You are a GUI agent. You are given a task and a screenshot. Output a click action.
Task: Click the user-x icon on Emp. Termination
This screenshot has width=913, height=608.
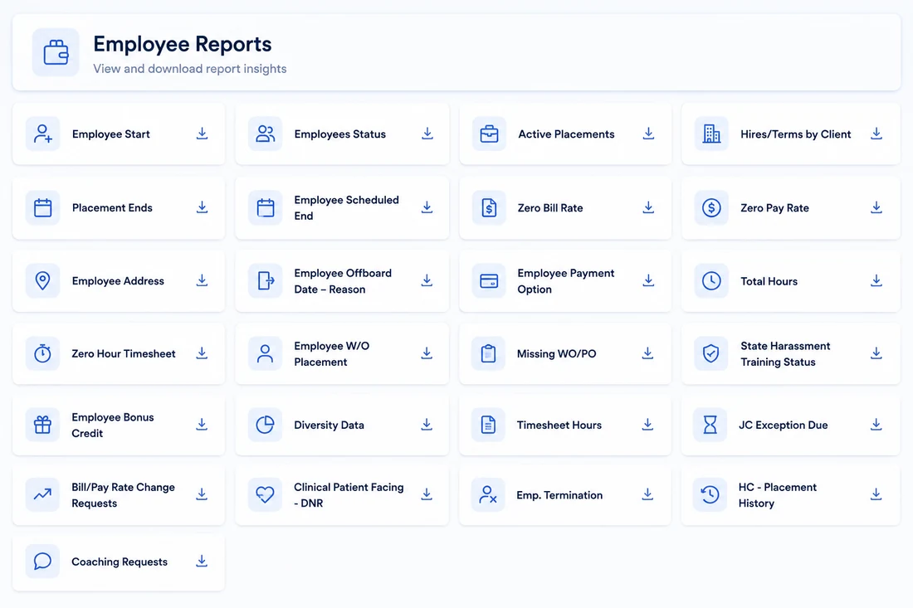pos(488,494)
